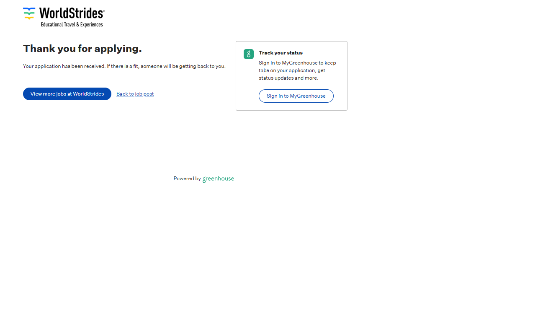Screen dimensions: 543x329
Task: Click the Track your status heading
Action: 281,53
